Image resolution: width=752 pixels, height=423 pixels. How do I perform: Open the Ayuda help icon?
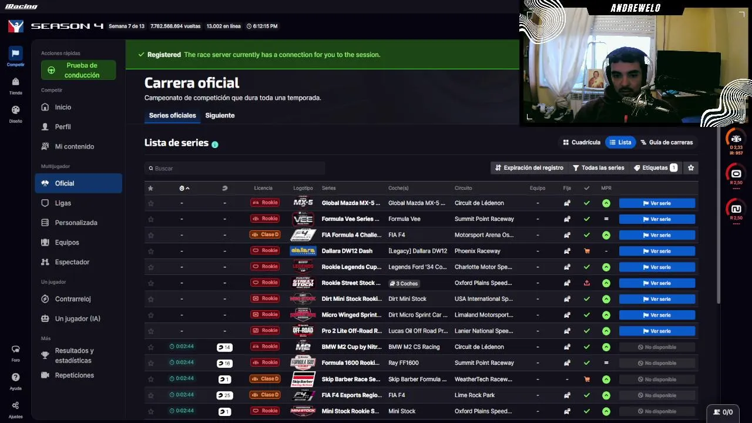click(x=15, y=377)
